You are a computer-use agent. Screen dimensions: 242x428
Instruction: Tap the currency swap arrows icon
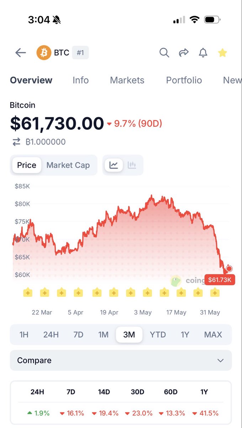(x=16, y=142)
